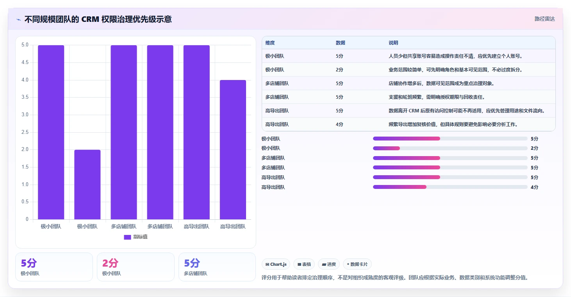Click the 1.5 label on the chart y-axis
The width and height of the screenshot is (571, 297).
click(x=25, y=167)
